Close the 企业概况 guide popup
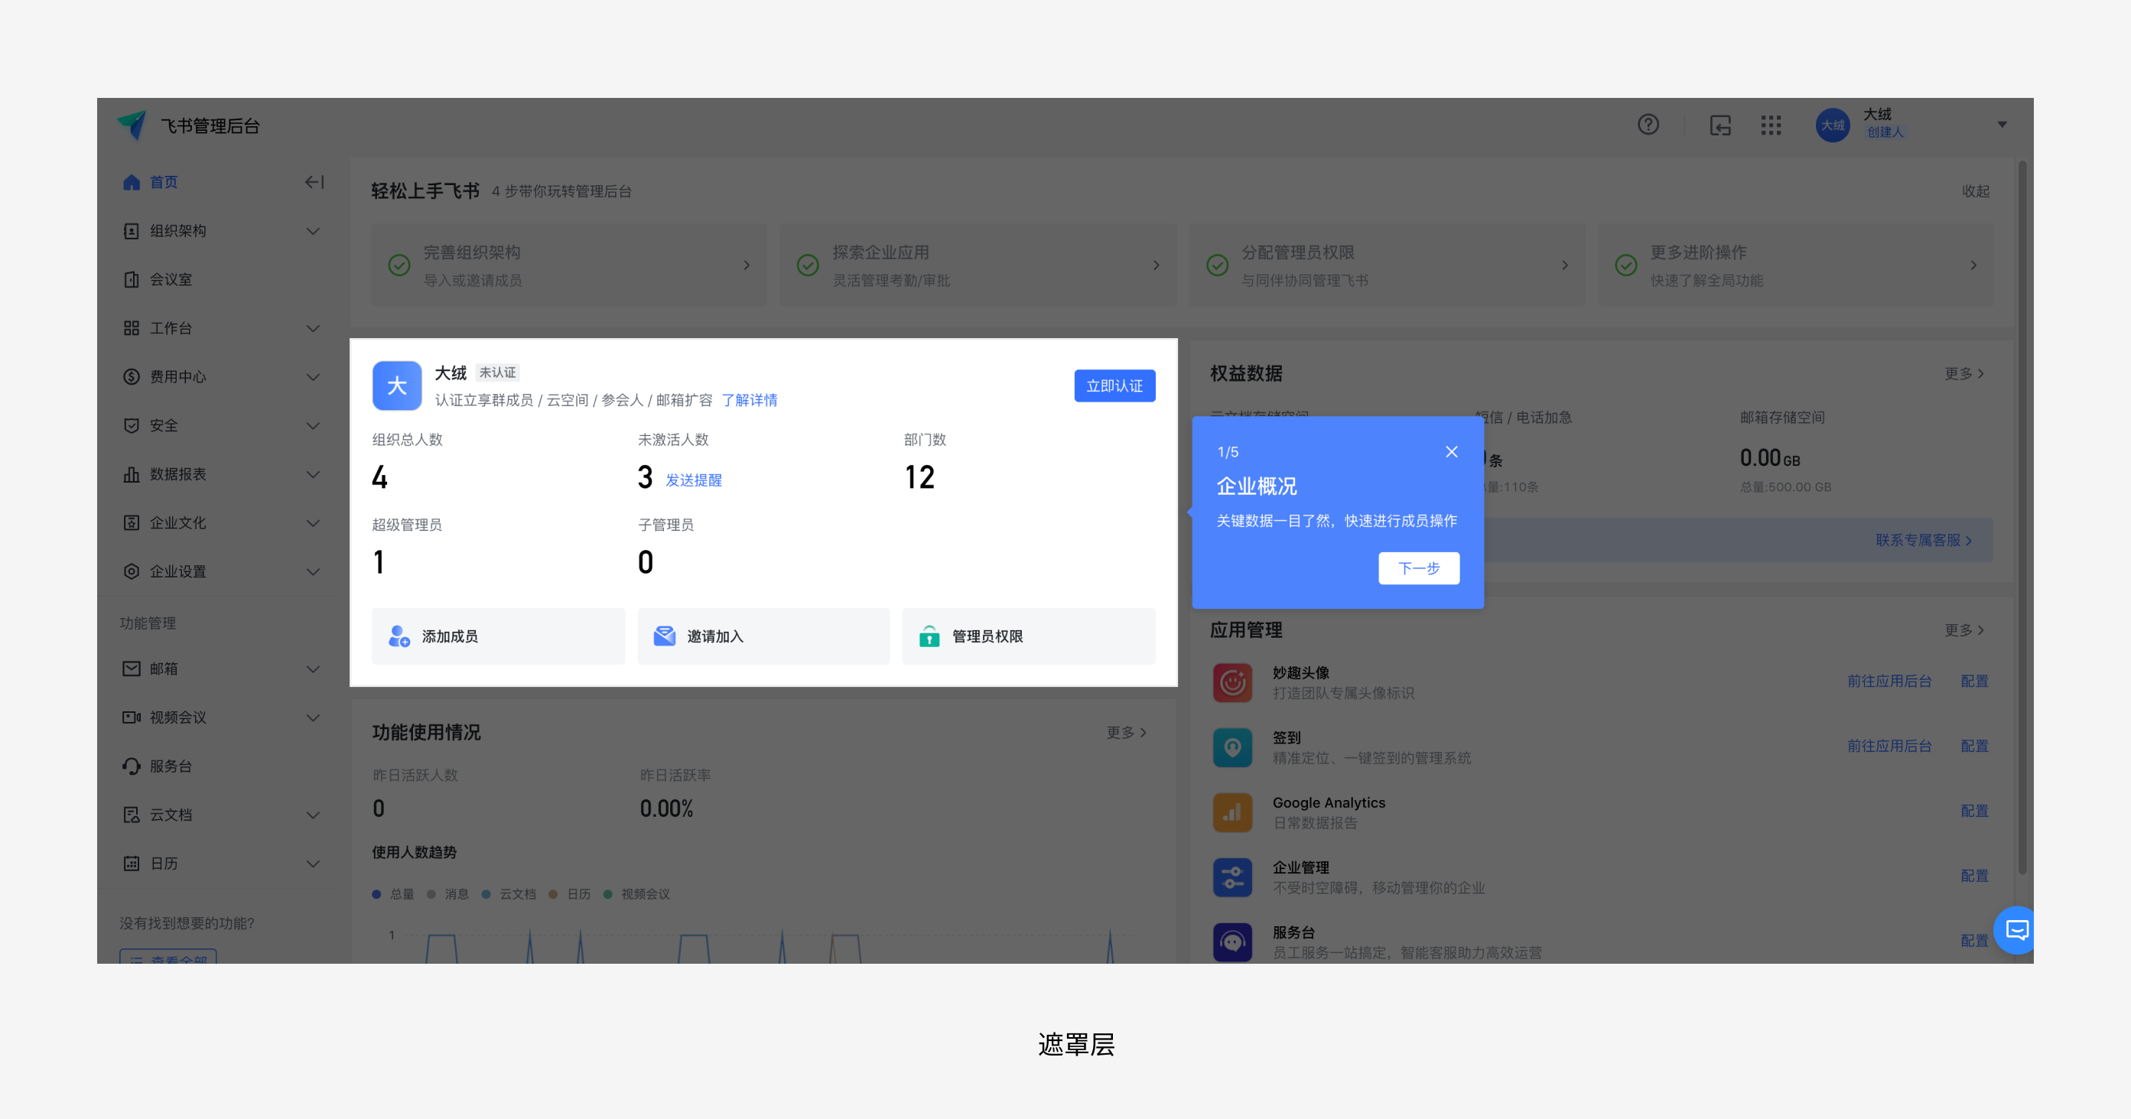This screenshot has height=1119, width=2131. [1451, 451]
